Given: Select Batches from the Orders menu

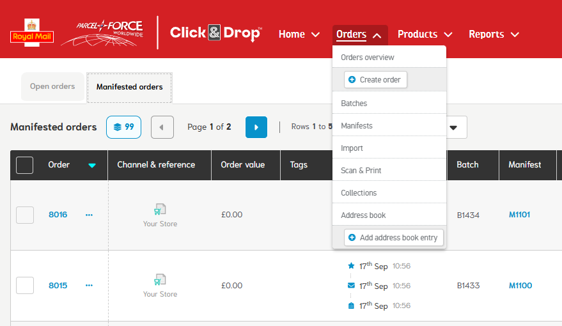Looking at the screenshot, I should coord(389,103).
